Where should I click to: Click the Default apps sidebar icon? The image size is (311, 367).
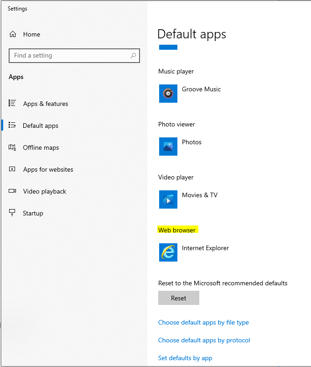tap(12, 125)
